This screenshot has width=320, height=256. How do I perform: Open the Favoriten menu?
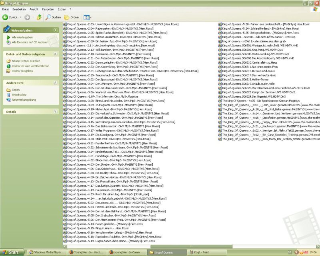click(x=48, y=9)
